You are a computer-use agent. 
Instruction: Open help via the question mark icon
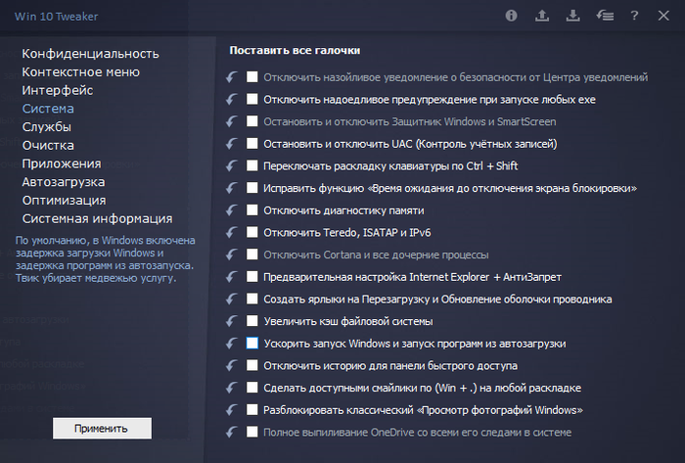click(635, 16)
